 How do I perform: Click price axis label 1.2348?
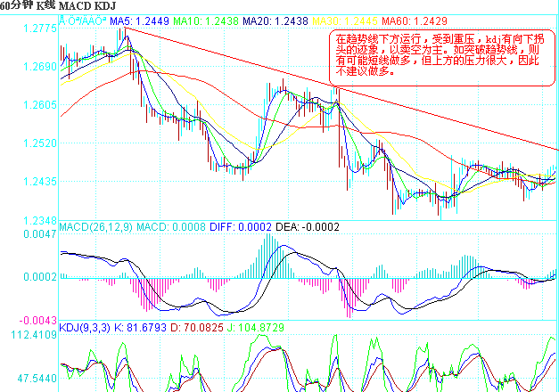[40, 221]
